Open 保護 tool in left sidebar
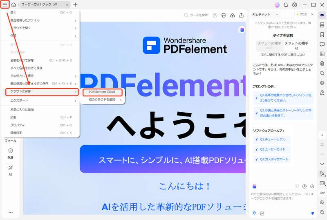The height and width of the screenshot is (220, 327). pos(11,153)
